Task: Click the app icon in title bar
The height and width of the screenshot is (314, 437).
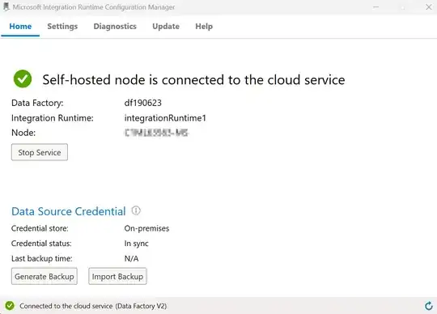Action: pos(6,6)
